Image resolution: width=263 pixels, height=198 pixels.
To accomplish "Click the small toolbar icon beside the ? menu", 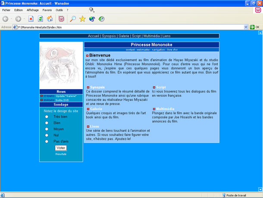I will [92, 10].
